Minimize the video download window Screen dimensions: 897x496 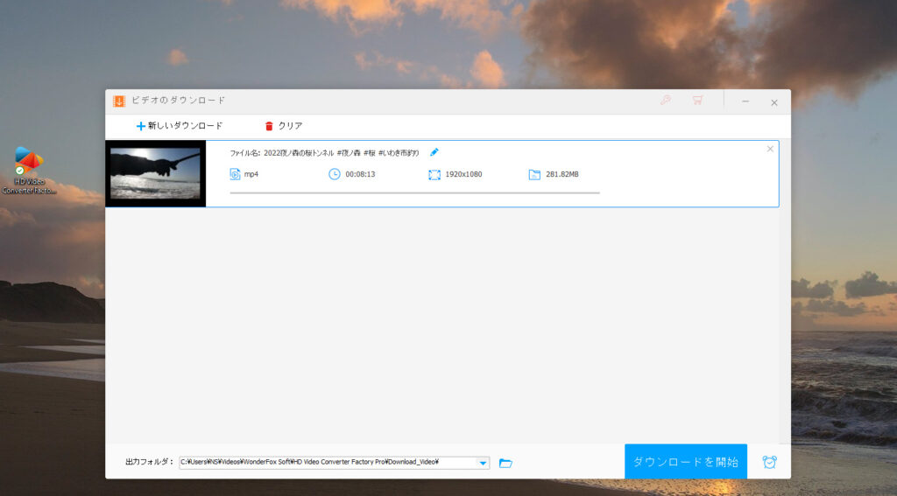tap(745, 101)
